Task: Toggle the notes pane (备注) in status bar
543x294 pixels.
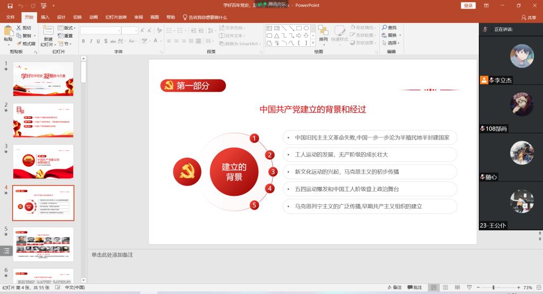Action: 393,288
